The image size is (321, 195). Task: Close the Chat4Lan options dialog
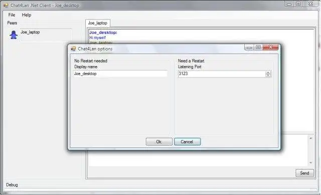[271, 47]
